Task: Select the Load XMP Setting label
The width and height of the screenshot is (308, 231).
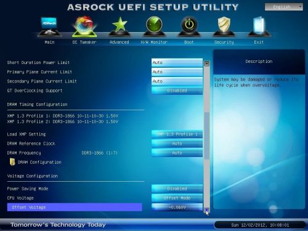Action: pyautogui.click(x=26, y=134)
